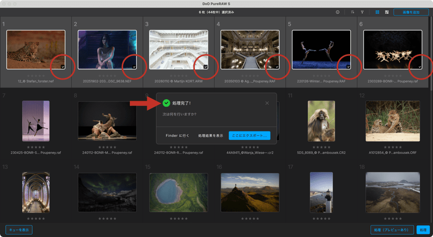
Task: Uncheck the opera staircase image 4 checkmark
Action: point(277,67)
